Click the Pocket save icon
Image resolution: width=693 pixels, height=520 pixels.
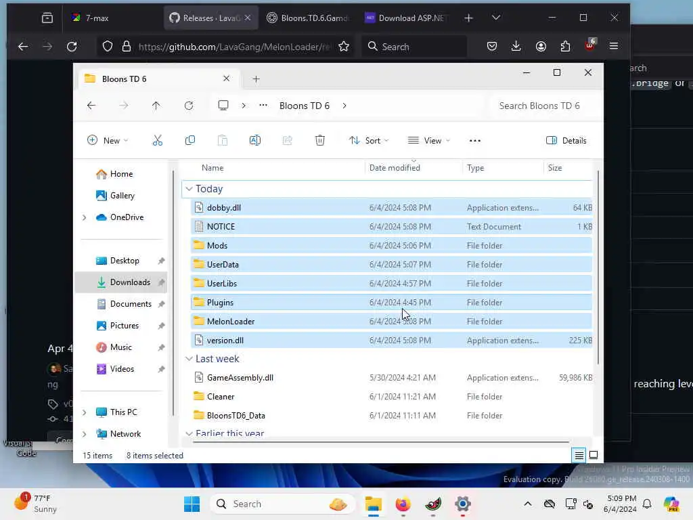tap(492, 47)
